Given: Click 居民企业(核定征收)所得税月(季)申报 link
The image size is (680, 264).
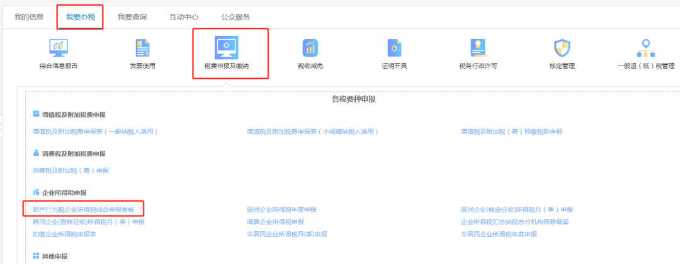Looking at the screenshot, I should coord(517,210).
